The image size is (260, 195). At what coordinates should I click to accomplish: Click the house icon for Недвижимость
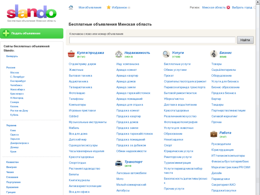point(119,54)
